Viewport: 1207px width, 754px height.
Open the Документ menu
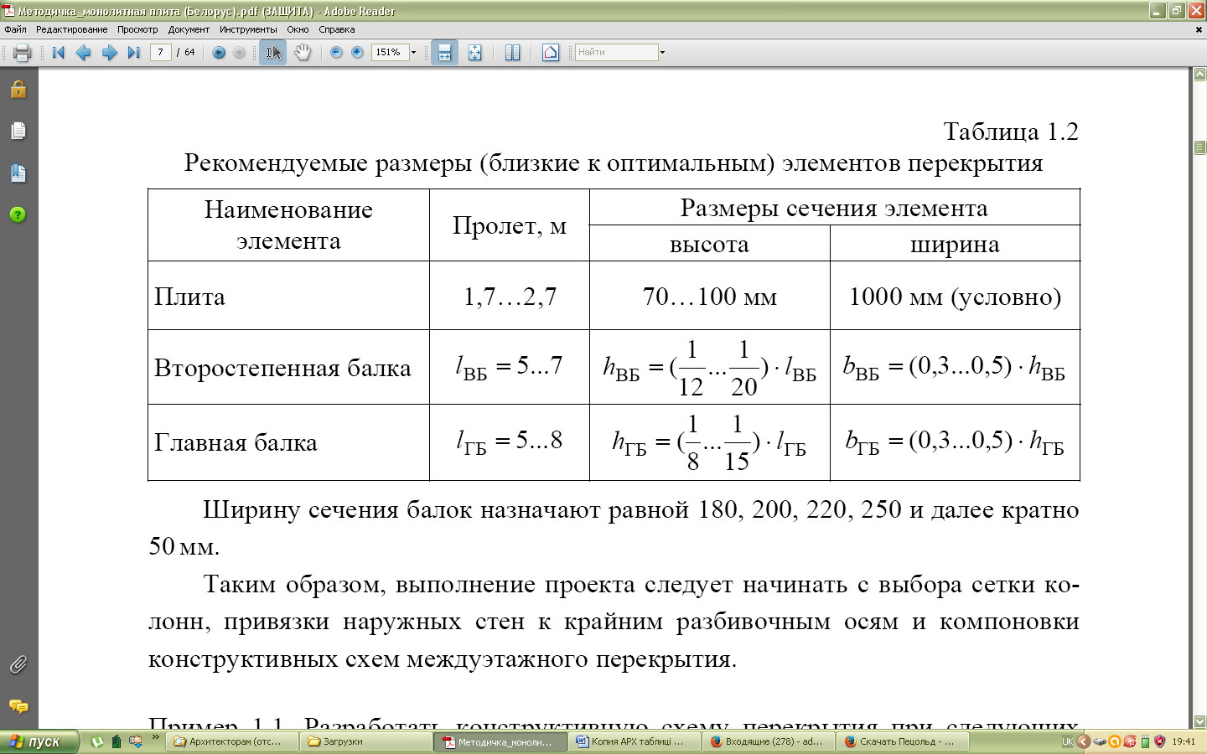189,29
